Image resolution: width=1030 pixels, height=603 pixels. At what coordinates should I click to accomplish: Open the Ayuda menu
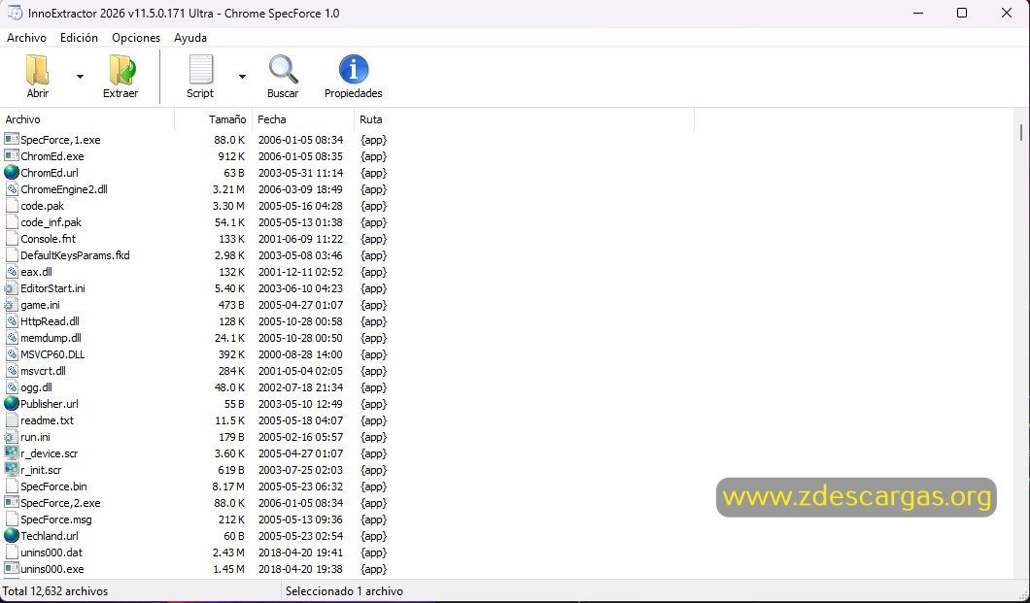(190, 38)
